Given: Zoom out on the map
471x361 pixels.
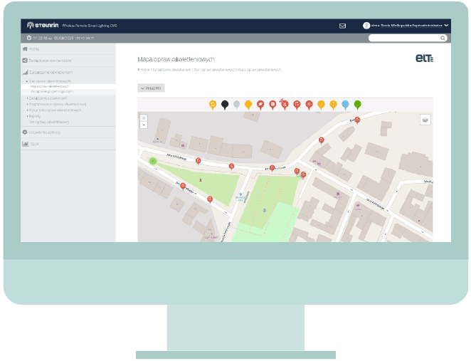Looking at the screenshot, I should 144,125.
